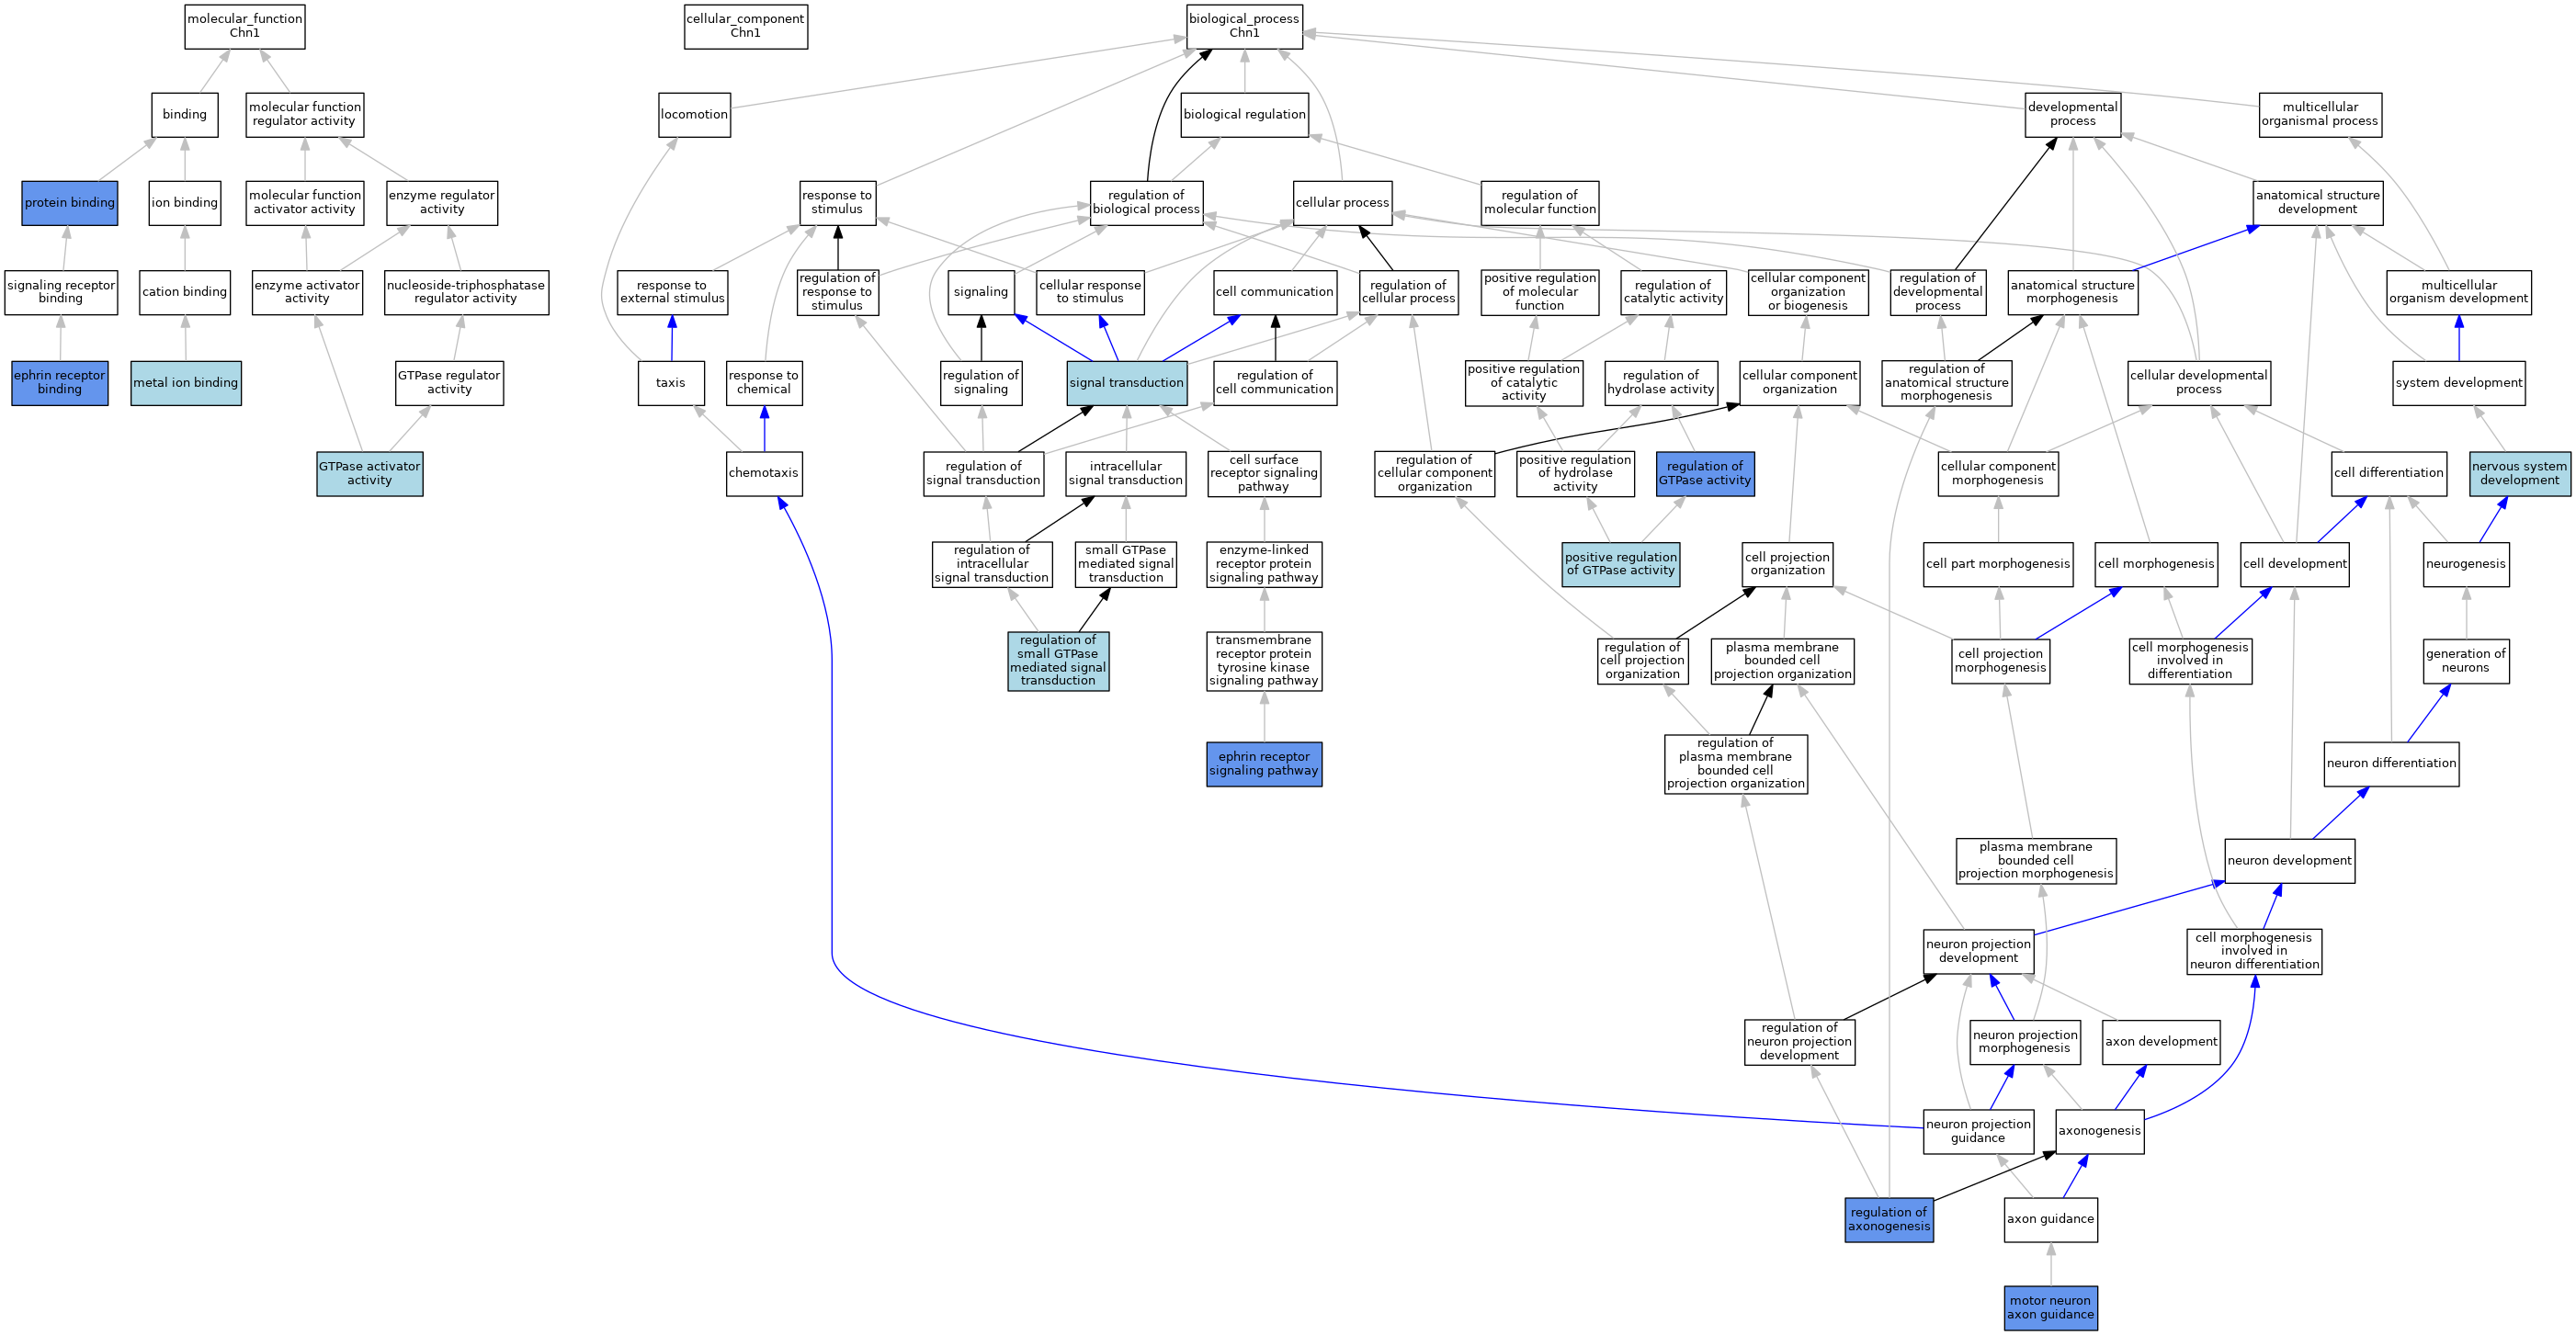
Task: Select the 'positive regulation of GTPase activity' node
Action: (1621, 564)
